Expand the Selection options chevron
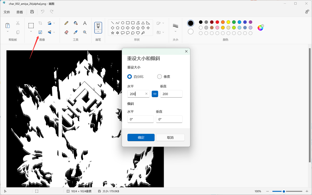Viewport: 312px width, 195px height. pos(31,31)
